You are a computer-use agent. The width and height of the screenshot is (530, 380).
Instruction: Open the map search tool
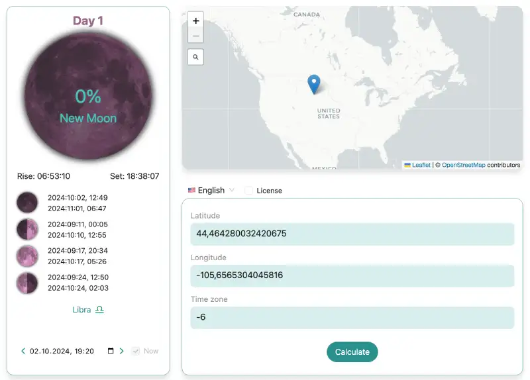(x=195, y=58)
